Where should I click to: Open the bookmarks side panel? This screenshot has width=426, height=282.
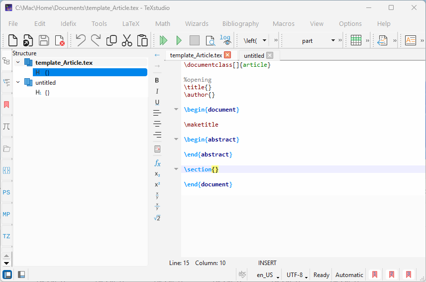[x=6, y=105]
